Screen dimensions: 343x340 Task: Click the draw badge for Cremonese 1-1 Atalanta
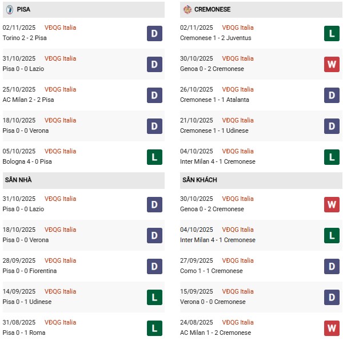[332, 96]
